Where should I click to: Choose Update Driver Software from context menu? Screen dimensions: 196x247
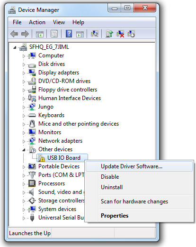click(x=139, y=166)
